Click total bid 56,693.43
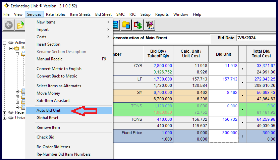Image resolution: width=278 pixels, height=160 pixels. point(266,93)
